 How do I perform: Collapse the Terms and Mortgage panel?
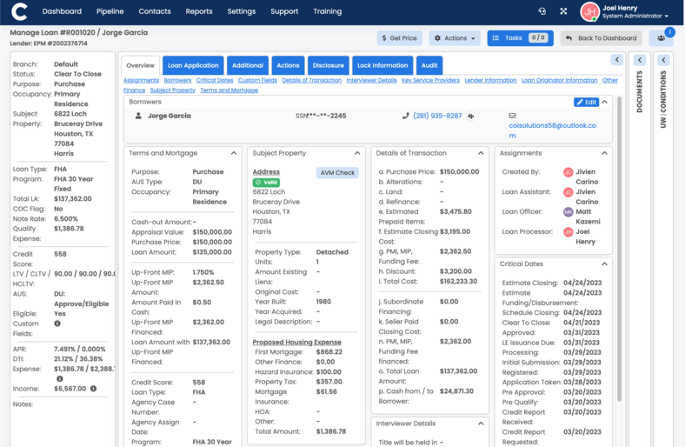(233, 153)
